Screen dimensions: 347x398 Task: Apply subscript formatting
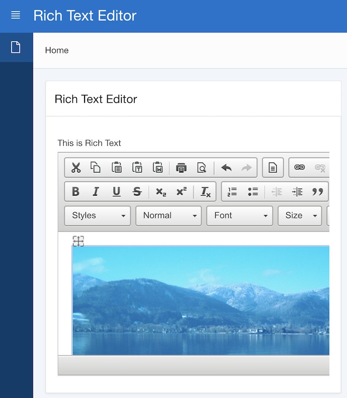coord(160,191)
